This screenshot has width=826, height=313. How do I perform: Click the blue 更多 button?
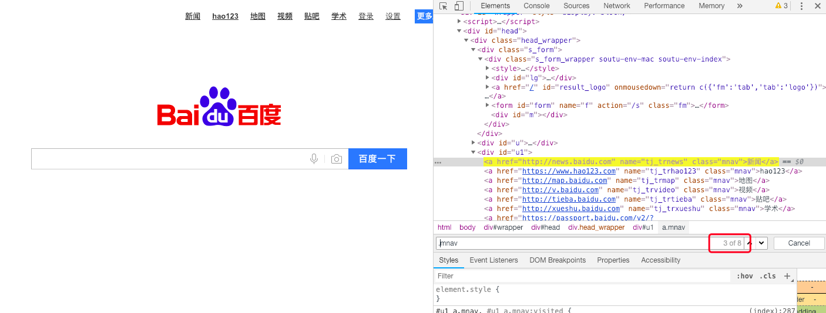pos(424,16)
